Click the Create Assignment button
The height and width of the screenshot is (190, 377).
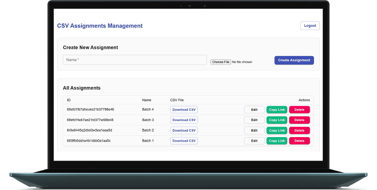point(294,60)
